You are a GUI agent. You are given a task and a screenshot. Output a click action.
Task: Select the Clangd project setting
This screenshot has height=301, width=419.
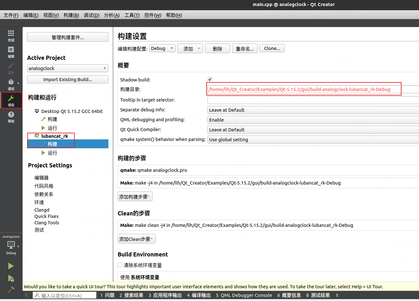pos(42,210)
